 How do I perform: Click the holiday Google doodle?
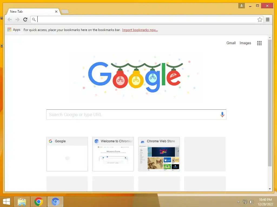pyautogui.click(x=136, y=77)
